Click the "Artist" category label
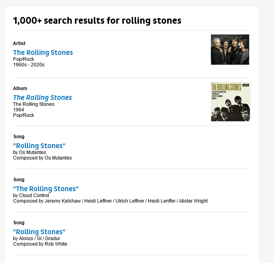This screenshot has width=274, height=263. point(19,43)
